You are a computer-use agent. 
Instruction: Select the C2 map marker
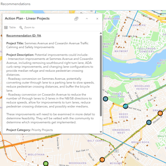tap(105, 99)
